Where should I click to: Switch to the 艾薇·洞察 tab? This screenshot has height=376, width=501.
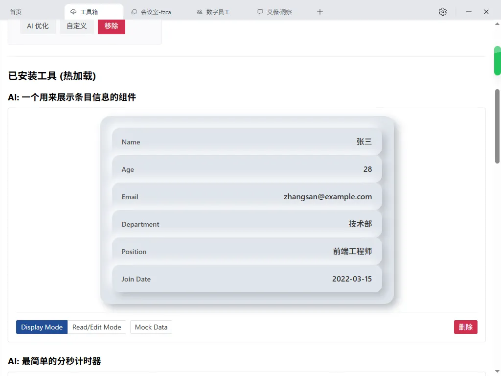coord(279,11)
